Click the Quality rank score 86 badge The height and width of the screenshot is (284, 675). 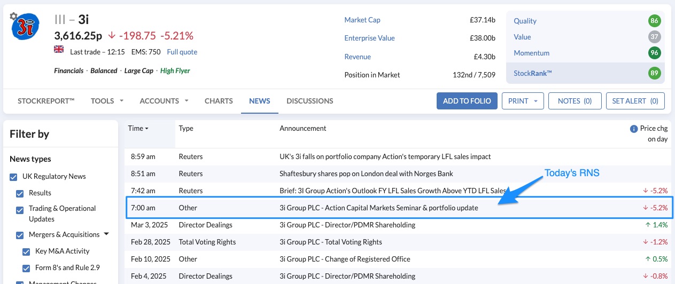coord(654,21)
